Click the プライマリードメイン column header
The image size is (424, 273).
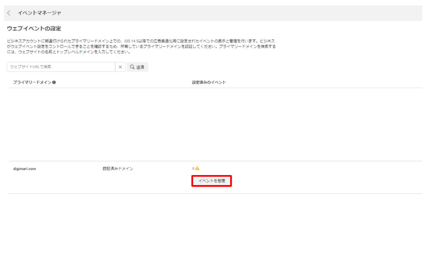(32, 82)
